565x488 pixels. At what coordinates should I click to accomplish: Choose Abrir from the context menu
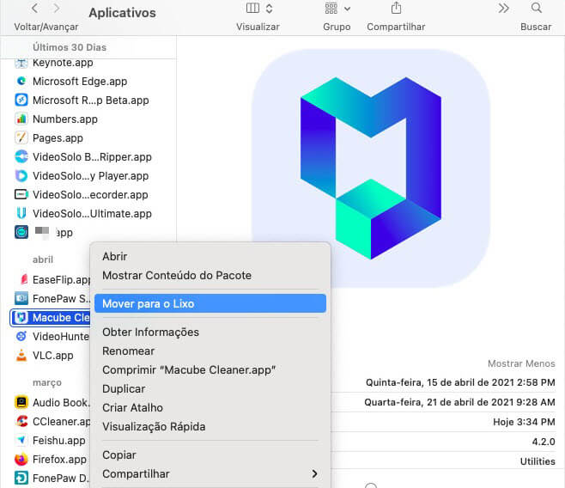click(x=210, y=256)
